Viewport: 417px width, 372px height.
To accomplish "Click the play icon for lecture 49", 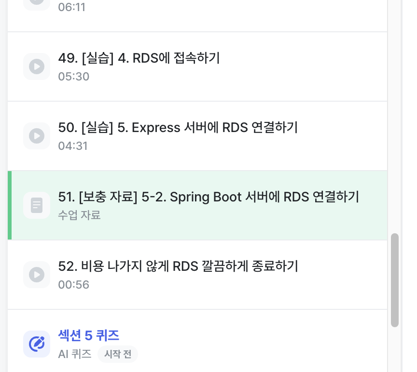I will 37,66.
